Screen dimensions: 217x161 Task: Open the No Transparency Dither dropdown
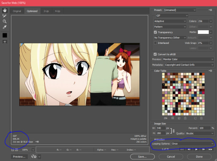click(170, 38)
